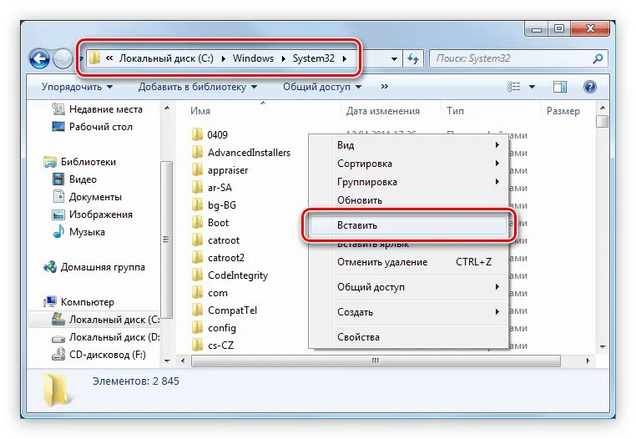Click the Библиотеки icon in the sidebar
Screen dimensions: 636x439
[x=50, y=162]
